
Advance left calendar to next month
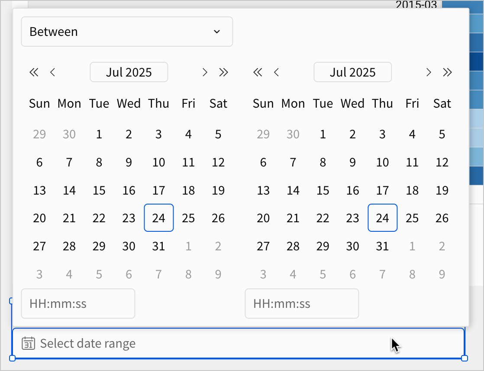[x=205, y=72]
